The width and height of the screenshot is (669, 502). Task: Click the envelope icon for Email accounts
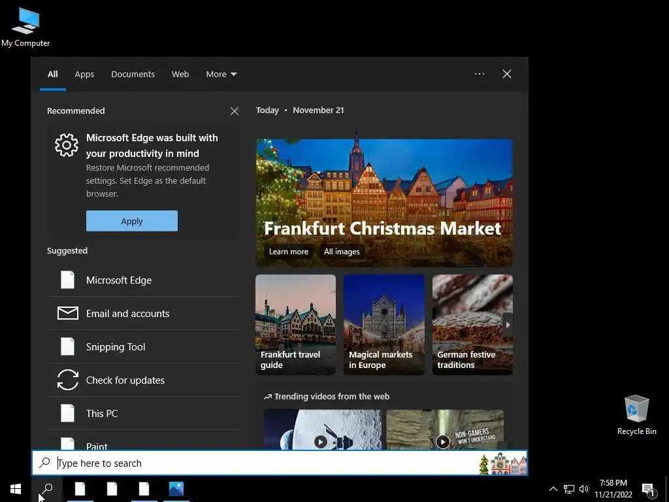67,313
